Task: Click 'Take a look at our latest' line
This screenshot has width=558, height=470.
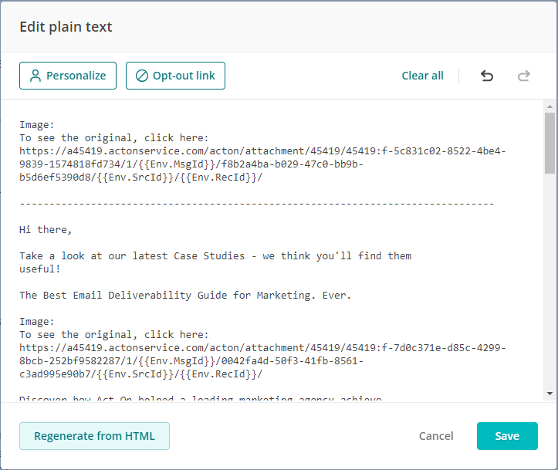Action: tap(215, 255)
